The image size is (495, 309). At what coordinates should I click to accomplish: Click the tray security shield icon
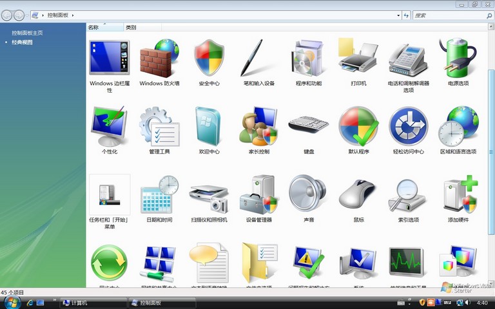[x=422, y=303]
